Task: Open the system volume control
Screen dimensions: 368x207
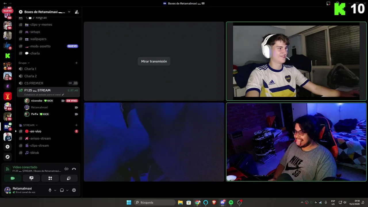Action: coord(345,203)
